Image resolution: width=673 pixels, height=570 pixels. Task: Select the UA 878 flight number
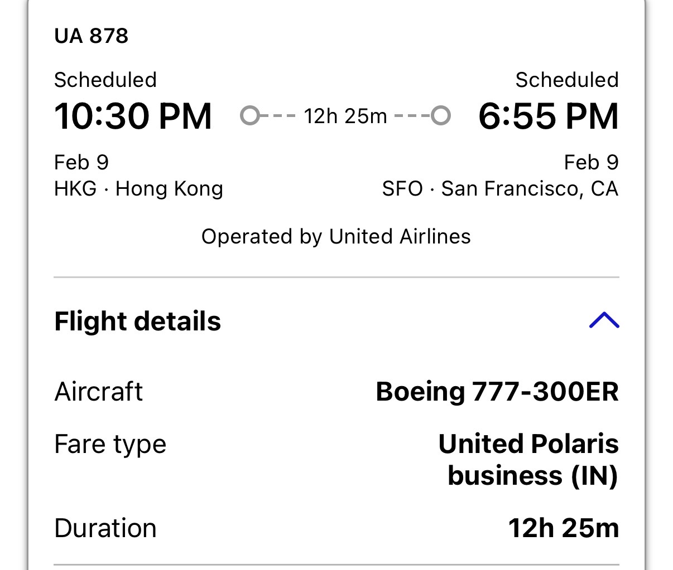[x=91, y=36]
